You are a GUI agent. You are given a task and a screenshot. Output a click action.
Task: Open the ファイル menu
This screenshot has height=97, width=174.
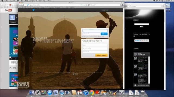(x=13, y=1)
